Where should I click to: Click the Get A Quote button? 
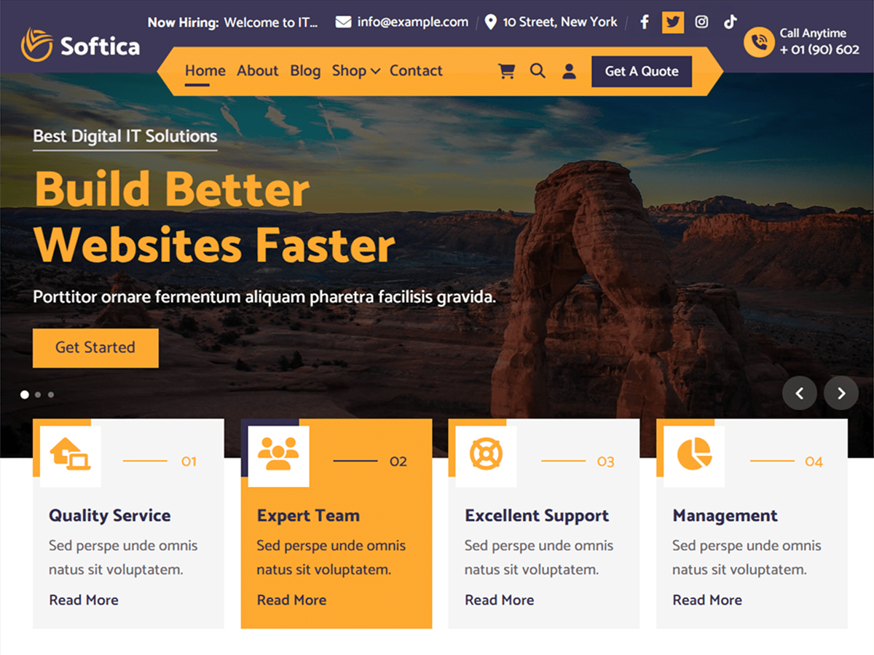[x=641, y=71]
